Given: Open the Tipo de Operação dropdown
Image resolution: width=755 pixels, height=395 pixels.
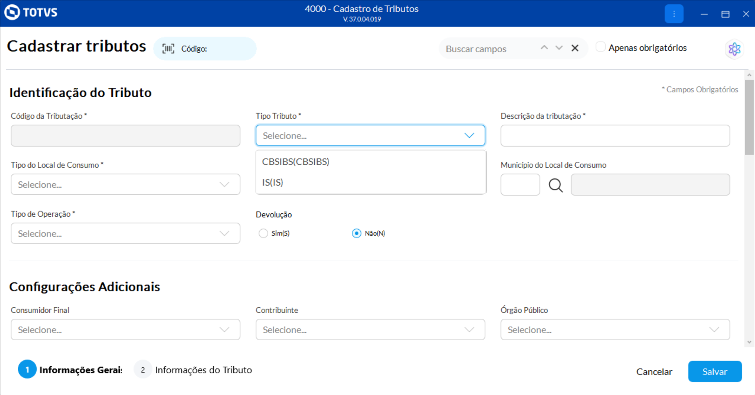Looking at the screenshot, I should click(126, 233).
